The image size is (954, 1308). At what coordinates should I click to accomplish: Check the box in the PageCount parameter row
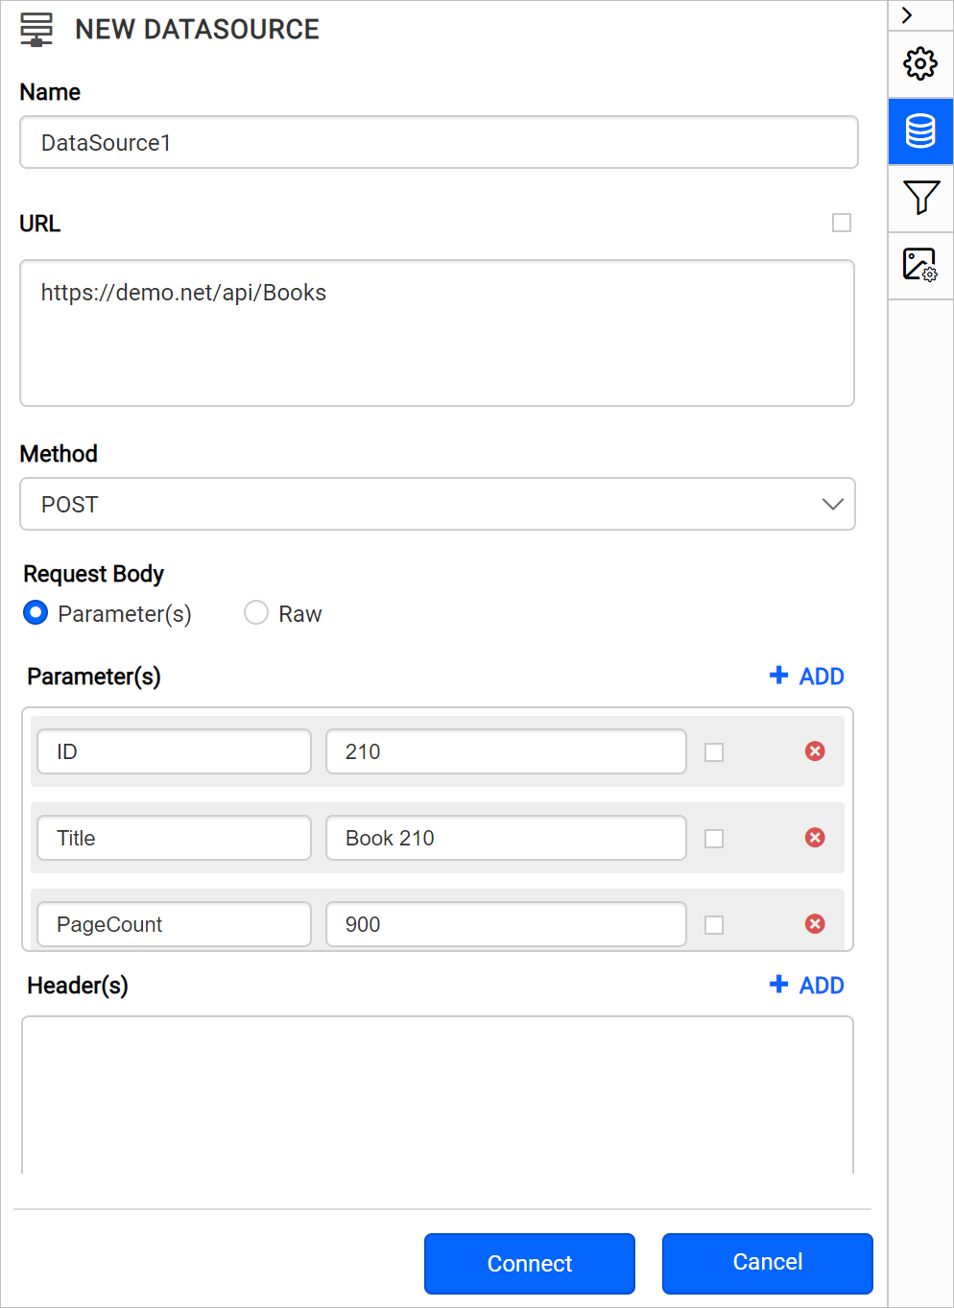[714, 925]
